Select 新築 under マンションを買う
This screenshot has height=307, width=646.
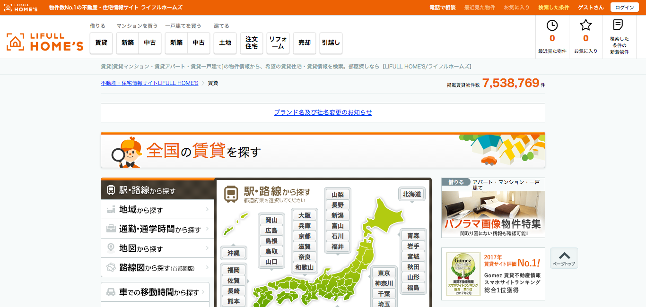point(128,43)
